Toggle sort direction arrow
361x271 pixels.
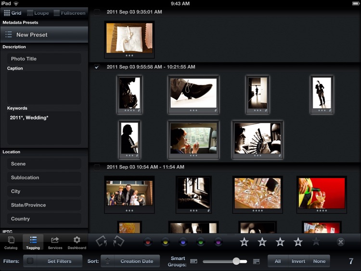tap(107, 261)
